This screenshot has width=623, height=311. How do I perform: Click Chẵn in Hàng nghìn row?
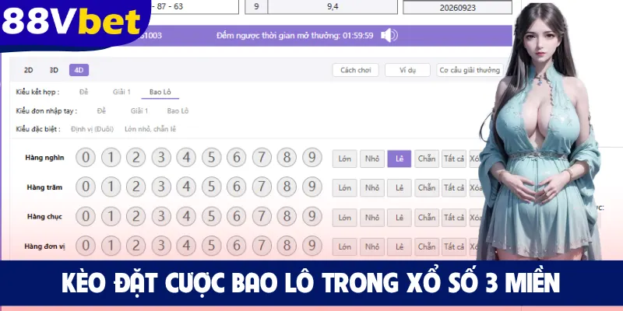tap(427, 159)
